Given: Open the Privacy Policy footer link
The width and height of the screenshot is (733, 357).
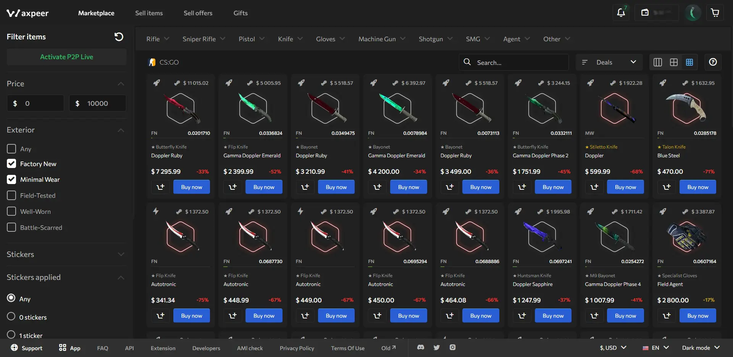Looking at the screenshot, I should click(297, 348).
